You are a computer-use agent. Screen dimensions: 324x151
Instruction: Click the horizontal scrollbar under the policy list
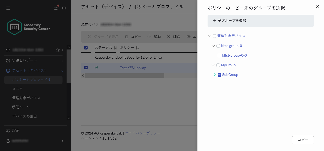click(x=125, y=75)
